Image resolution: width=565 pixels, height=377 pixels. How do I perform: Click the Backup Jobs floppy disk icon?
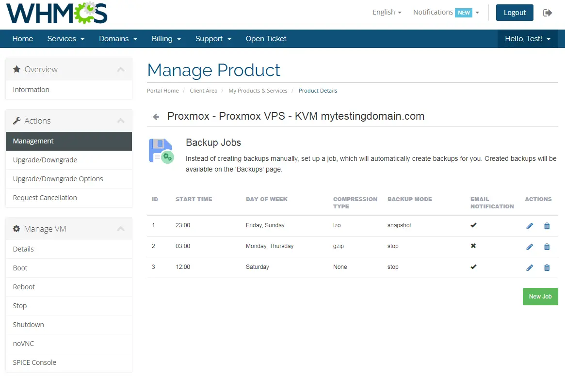click(x=161, y=151)
